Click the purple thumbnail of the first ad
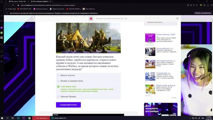Viewport: 213px width, 120px height. (150, 38)
